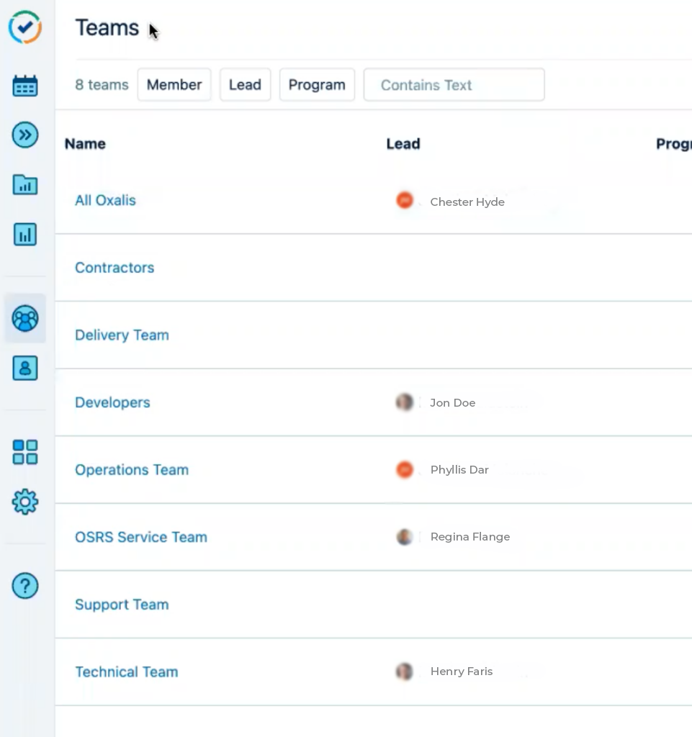Open the Delivery Team link

point(122,335)
